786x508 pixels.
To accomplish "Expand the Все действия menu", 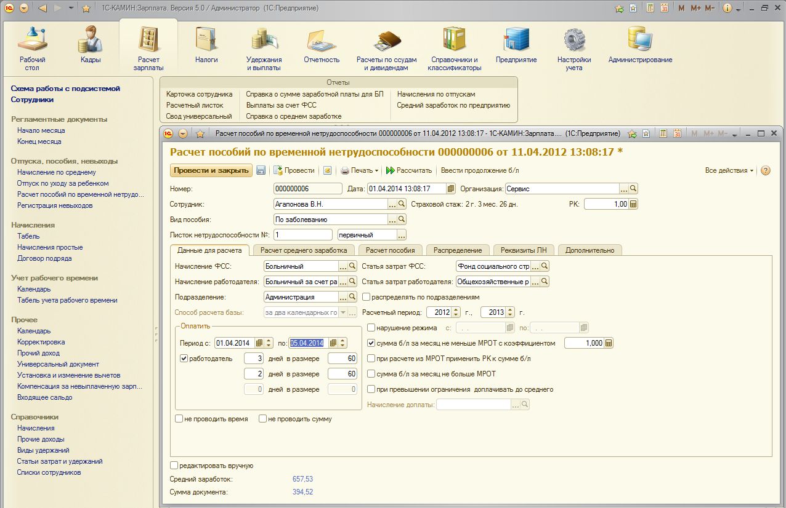I will coord(730,170).
